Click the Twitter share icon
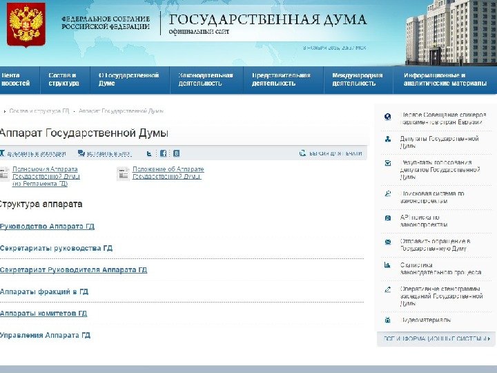Image resolution: width=497 pixels, height=373 pixels. pyautogui.click(x=149, y=154)
